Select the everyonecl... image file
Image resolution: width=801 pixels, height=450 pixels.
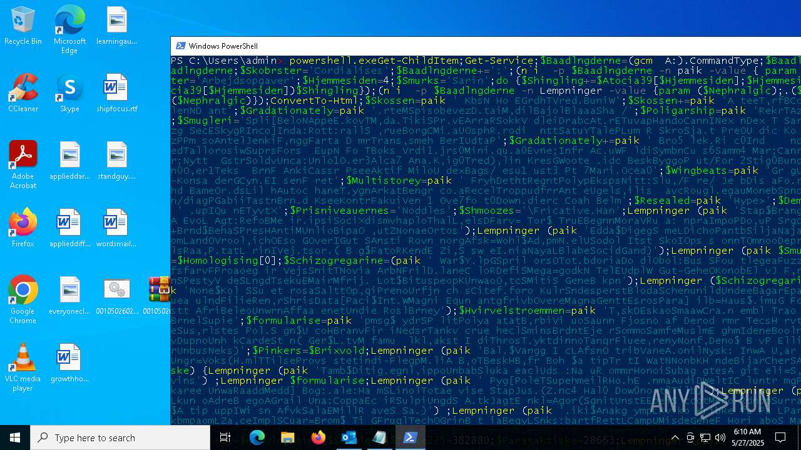(69, 296)
